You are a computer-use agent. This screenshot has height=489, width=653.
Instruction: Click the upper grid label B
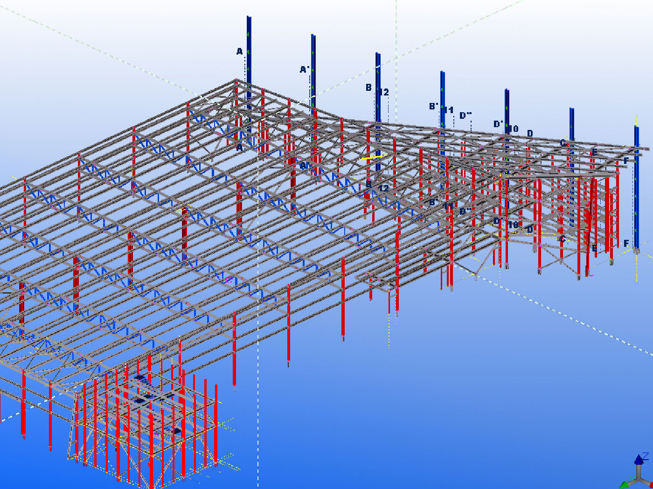tap(368, 88)
